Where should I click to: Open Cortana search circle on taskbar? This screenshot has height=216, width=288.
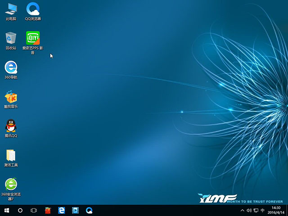[x=20, y=210]
